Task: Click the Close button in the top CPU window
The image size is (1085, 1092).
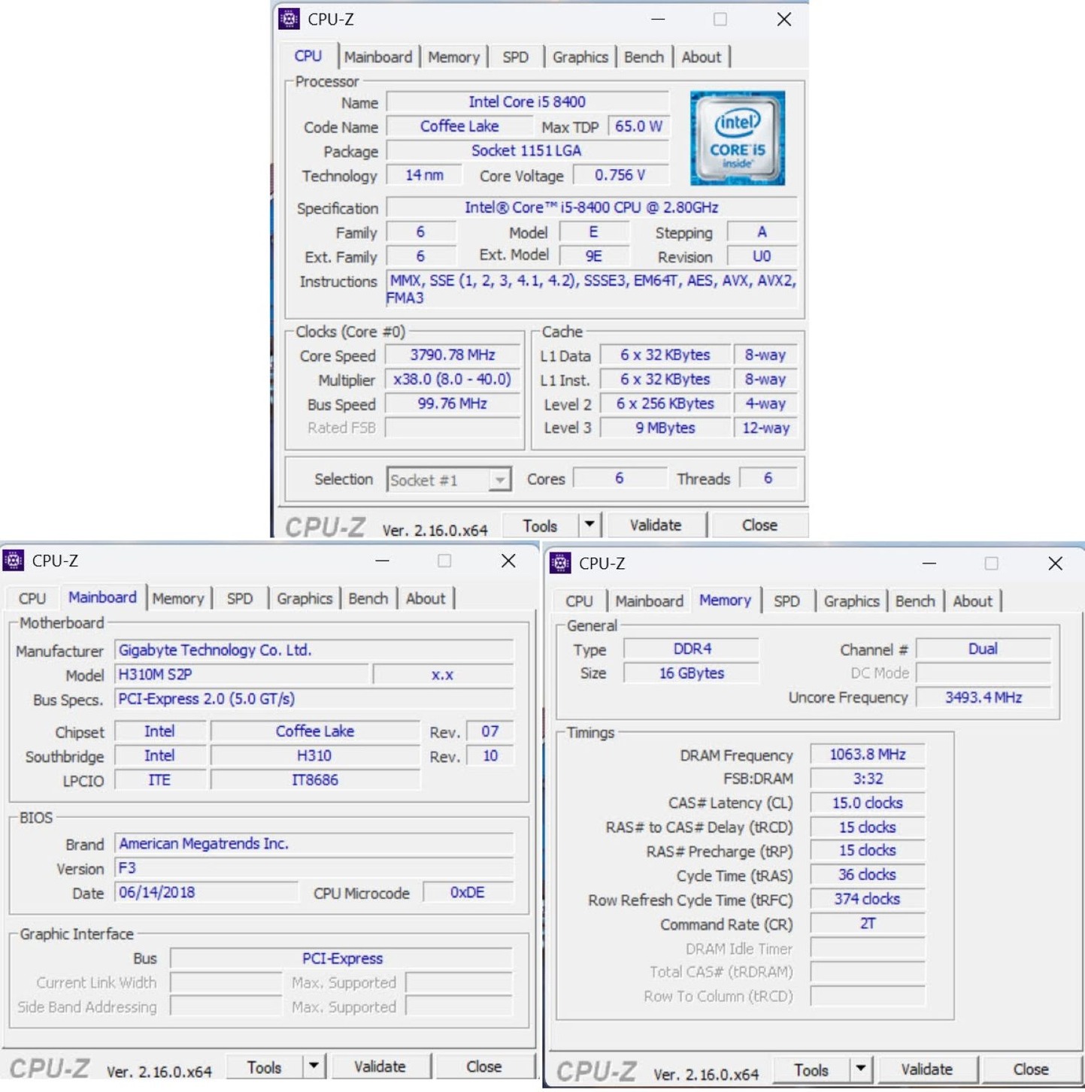Action: pos(759,525)
